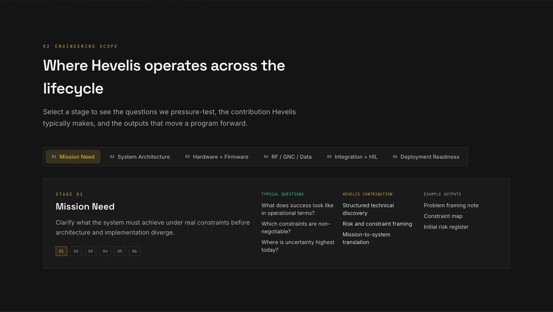
Task: Click 'Which constraints are non-negotiable?'
Action: (x=296, y=227)
